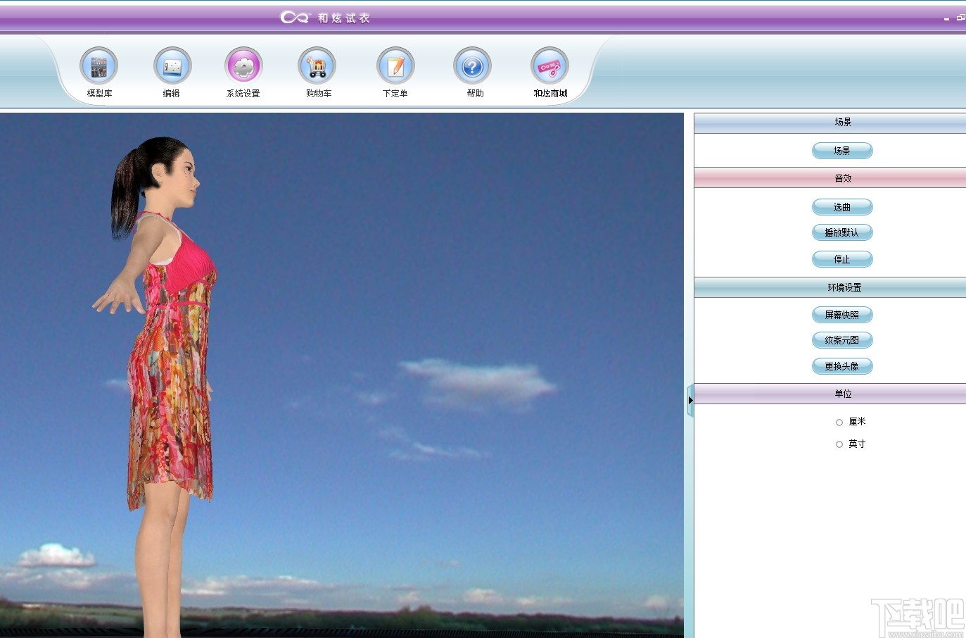The width and height of the screenshot is (966, 638).
Task: Click the 音效 sound section header
Action: click(x=830, y=178)
